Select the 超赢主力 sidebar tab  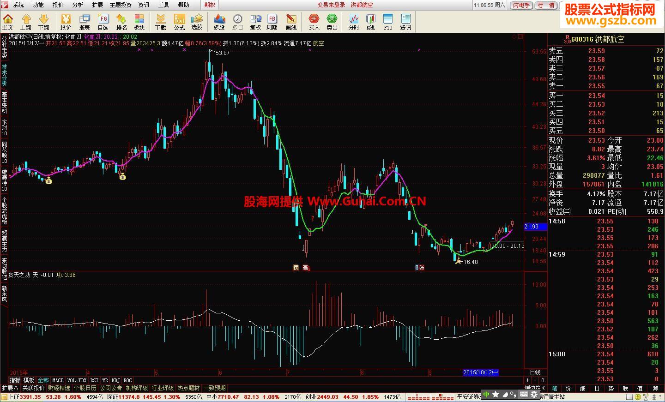4,241
